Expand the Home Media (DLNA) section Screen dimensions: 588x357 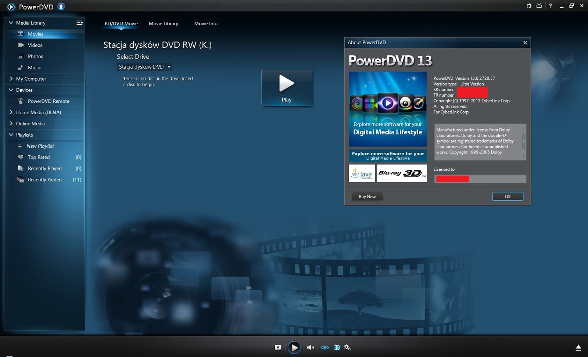11,112
